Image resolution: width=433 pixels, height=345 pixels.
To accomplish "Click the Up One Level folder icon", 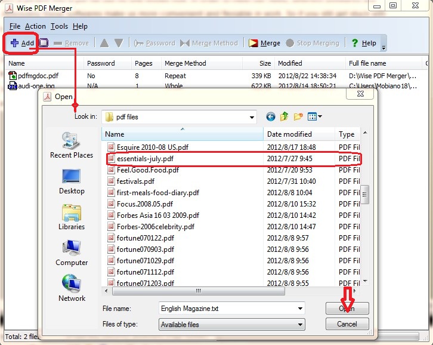I will 284,116.
